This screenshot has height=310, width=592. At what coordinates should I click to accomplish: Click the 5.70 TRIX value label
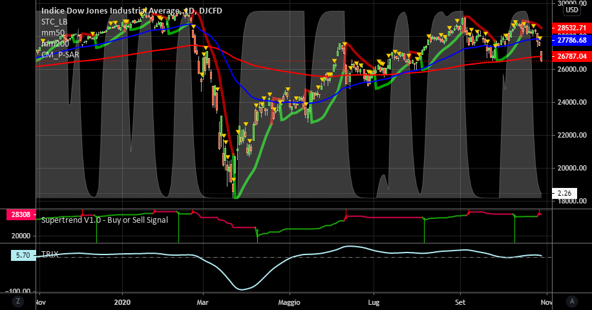click(x=23, y=255)
